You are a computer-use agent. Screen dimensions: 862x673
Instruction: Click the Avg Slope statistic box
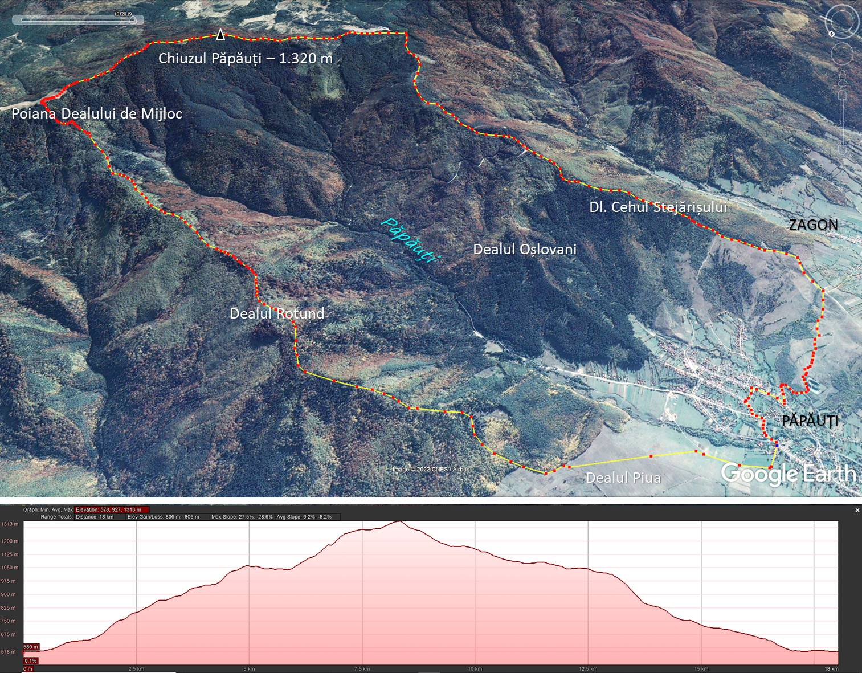coord(307,517)
